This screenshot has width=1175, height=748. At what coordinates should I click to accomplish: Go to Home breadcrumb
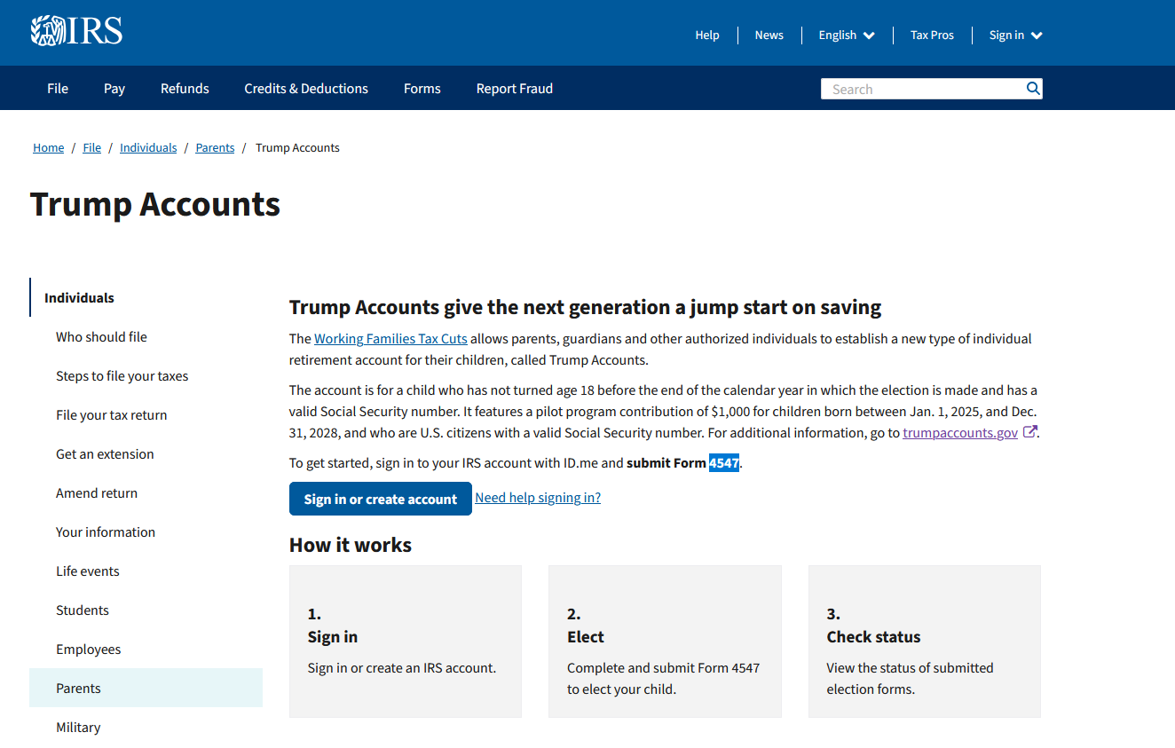[x=49, y=148]
